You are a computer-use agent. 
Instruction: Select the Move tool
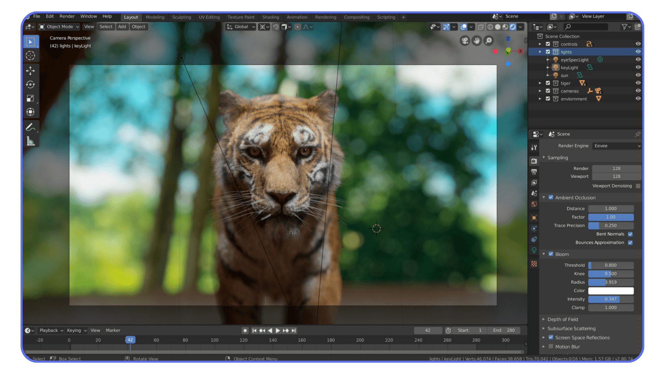[x=31, y=70]
